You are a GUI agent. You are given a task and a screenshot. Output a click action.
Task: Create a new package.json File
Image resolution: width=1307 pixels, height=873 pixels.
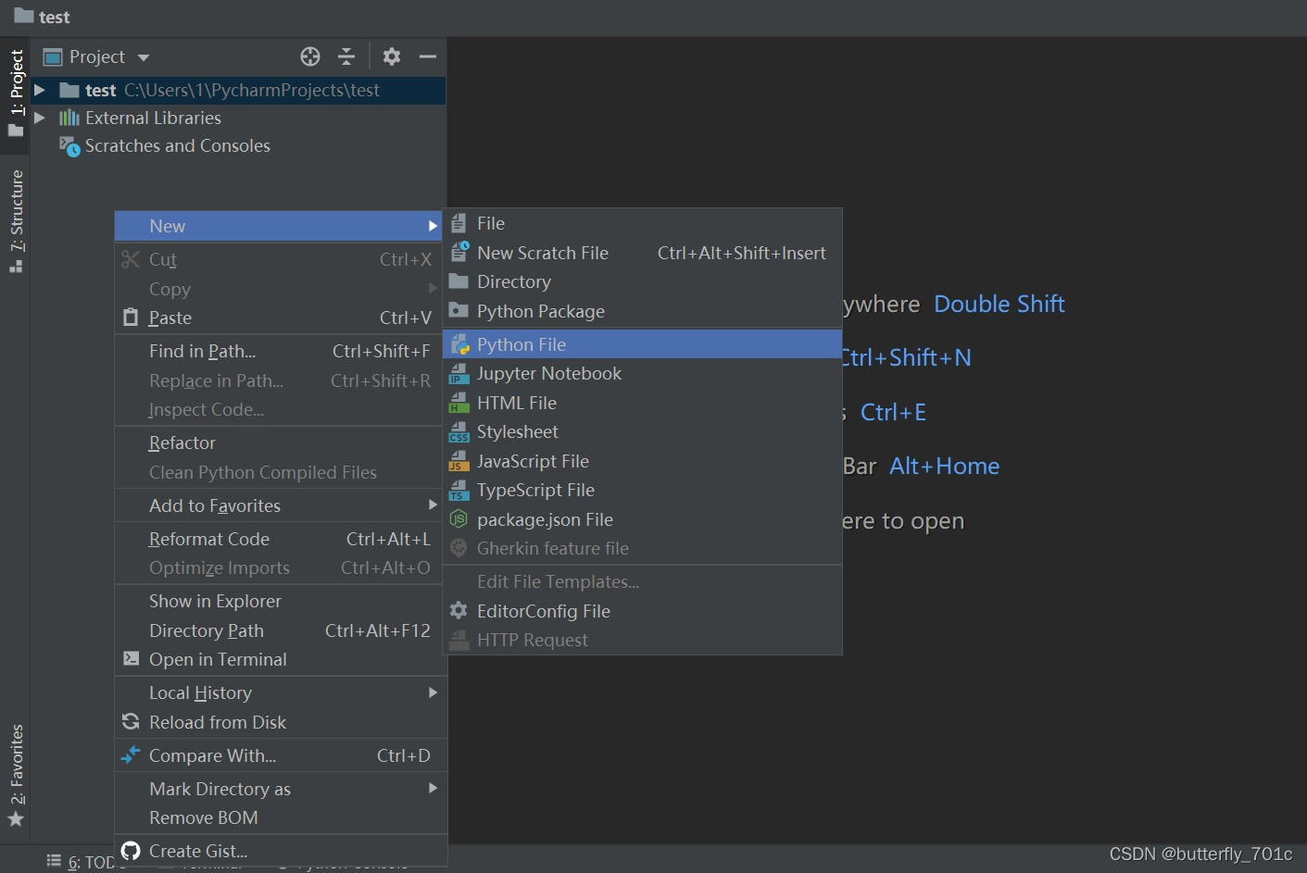[642, 519]
